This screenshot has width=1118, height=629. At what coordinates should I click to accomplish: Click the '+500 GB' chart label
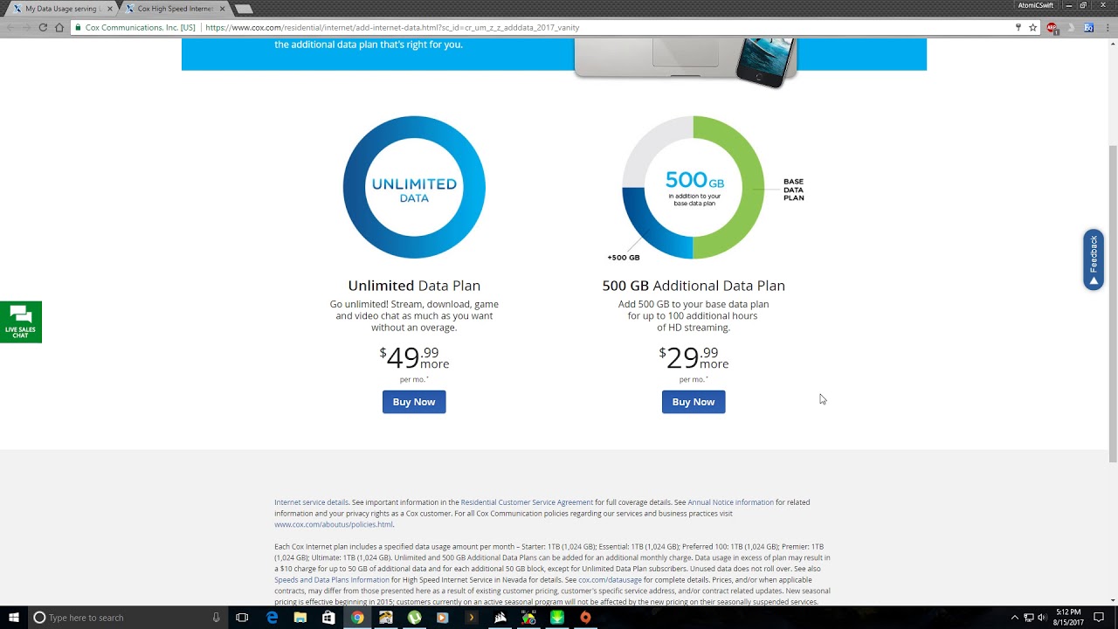click(624, 258)
